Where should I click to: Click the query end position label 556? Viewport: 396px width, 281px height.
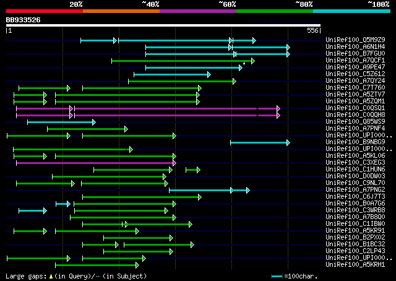(312, 30)
